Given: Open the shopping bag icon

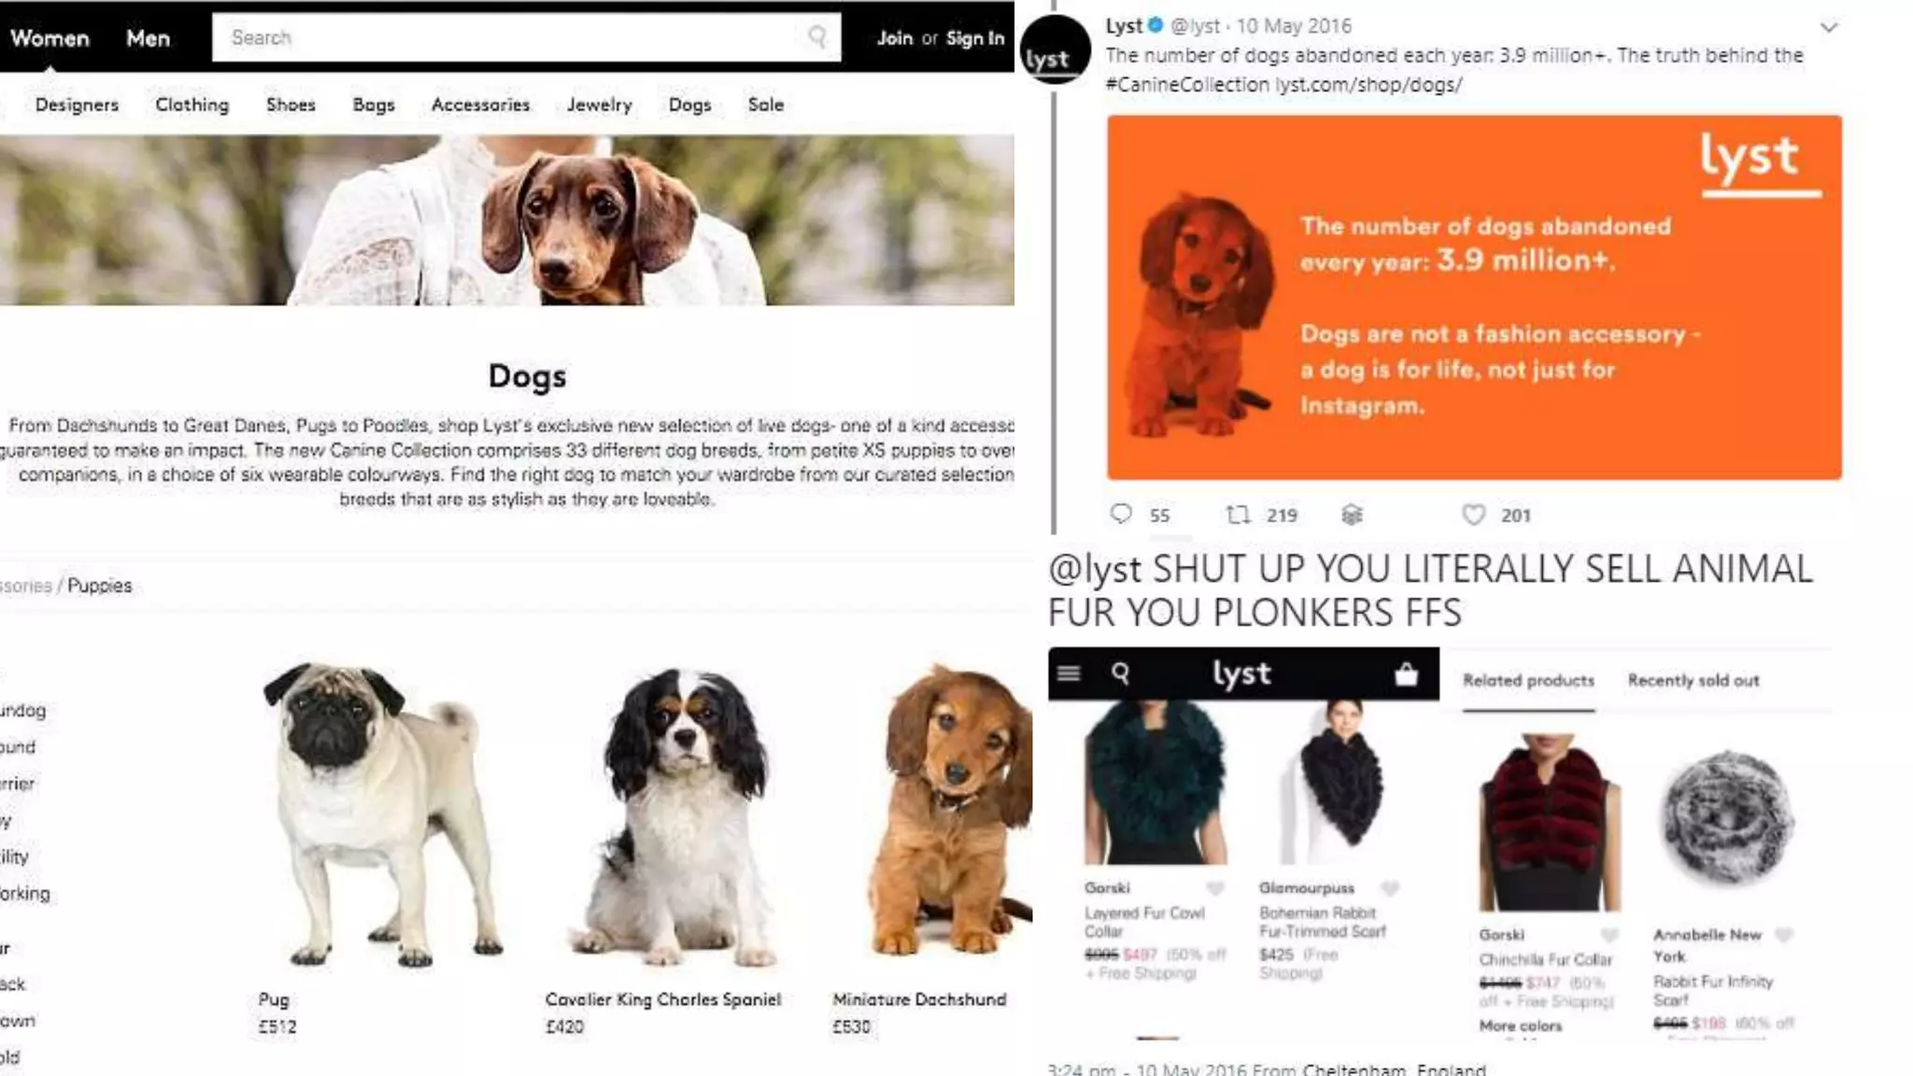Looking at the screenshot, I should point(1406,673).
